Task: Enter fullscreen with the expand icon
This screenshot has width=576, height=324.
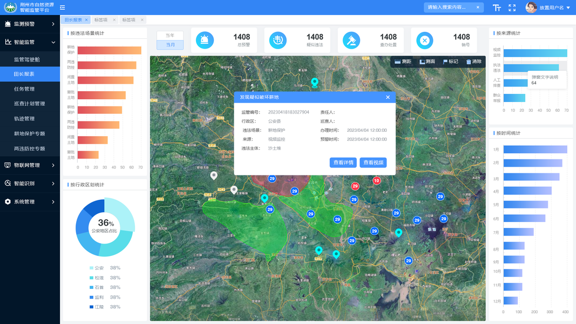Action: click(512, 8)
